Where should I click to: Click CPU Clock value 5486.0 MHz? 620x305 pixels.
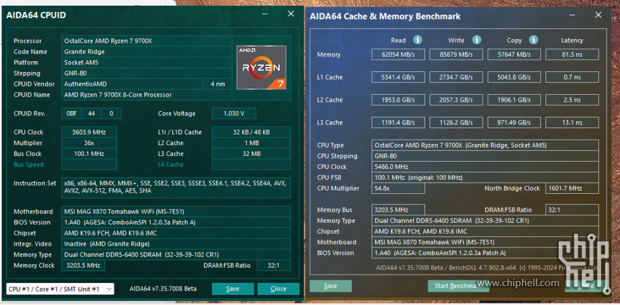point(485,167)
